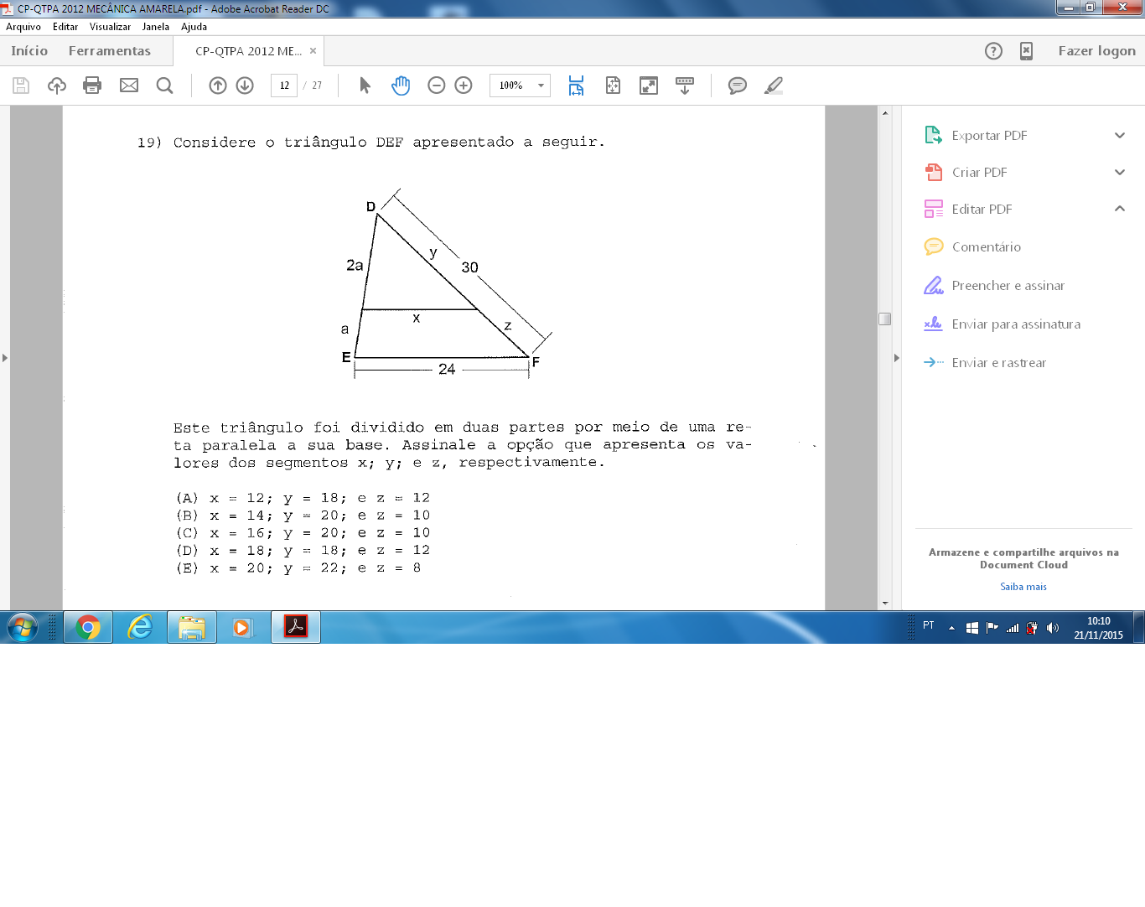This screenshot has height=907, width=1145.
Task: Click the page number field
Action: point(284,86)
